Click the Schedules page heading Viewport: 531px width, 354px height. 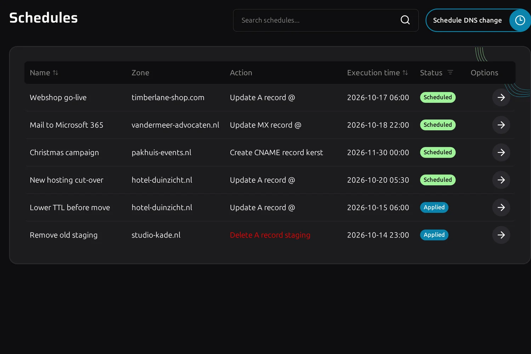(44, 18)
